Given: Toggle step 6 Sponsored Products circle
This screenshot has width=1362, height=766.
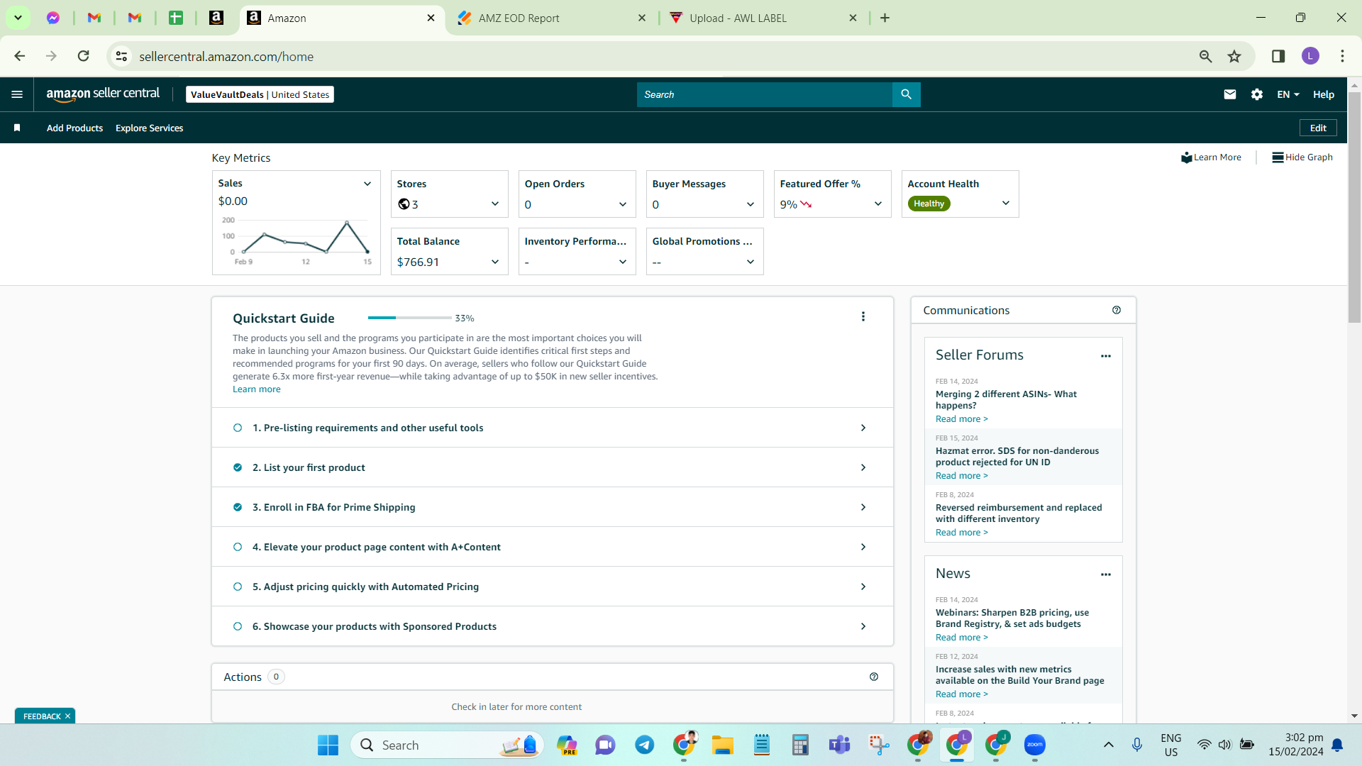Looking at the screenshot, I should [238, 626].
